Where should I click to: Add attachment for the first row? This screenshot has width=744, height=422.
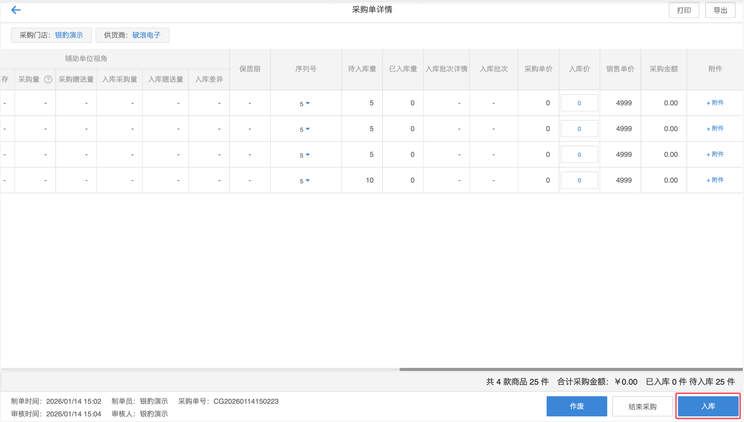click(715, 103)
